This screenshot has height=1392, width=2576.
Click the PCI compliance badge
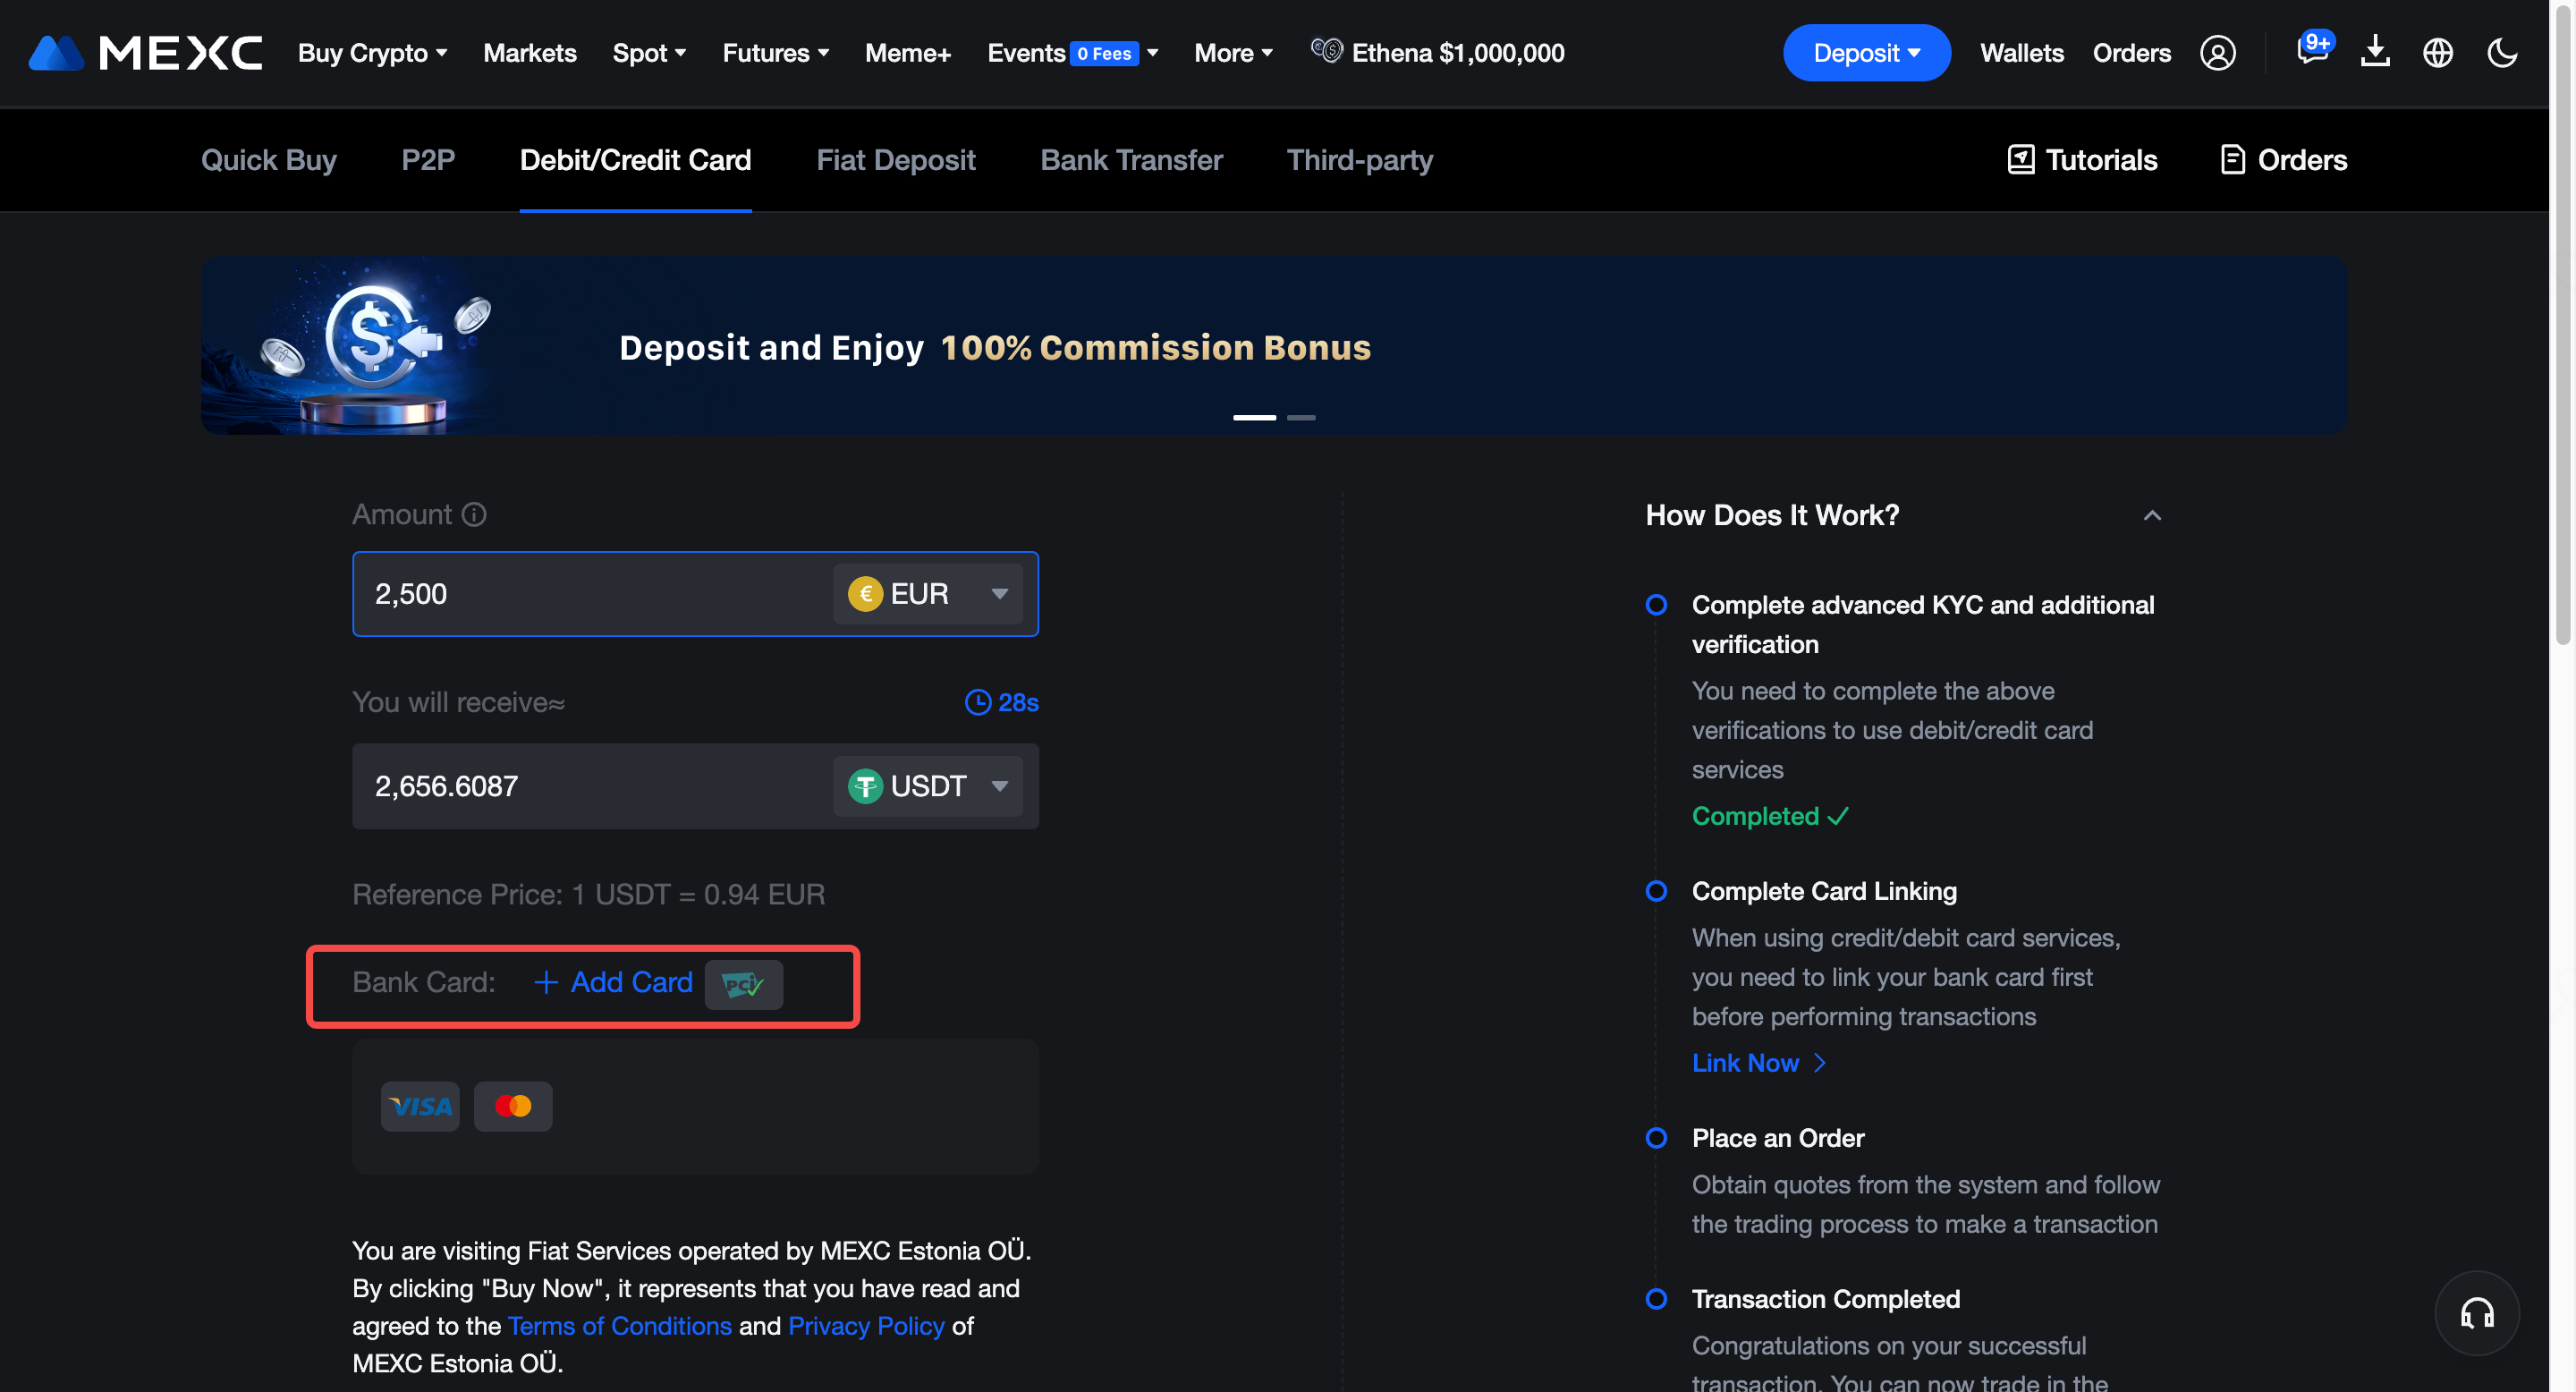click(x=743, y=985)
